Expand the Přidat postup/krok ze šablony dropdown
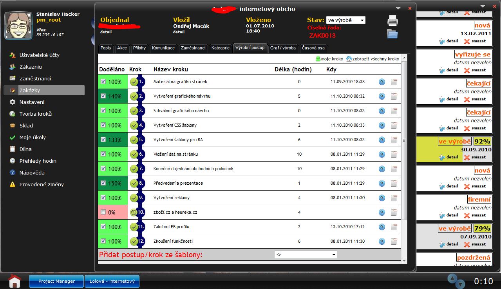501x289 pixels. tap(306, 254)
